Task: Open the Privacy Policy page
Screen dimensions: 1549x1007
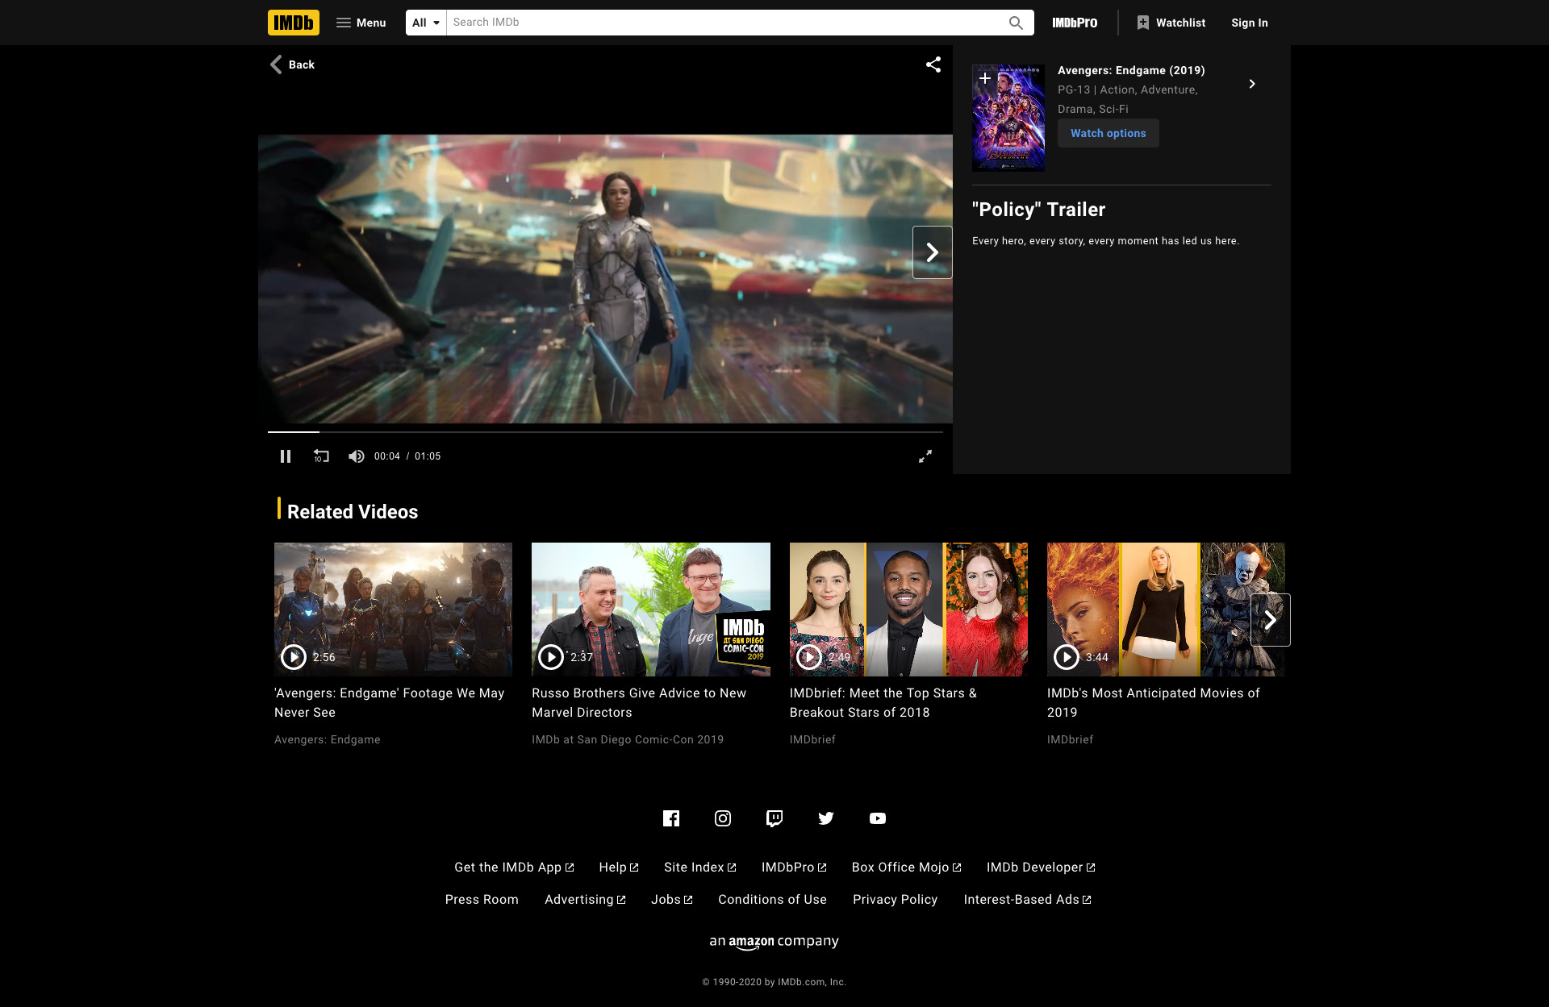Action: coord(895,899)
